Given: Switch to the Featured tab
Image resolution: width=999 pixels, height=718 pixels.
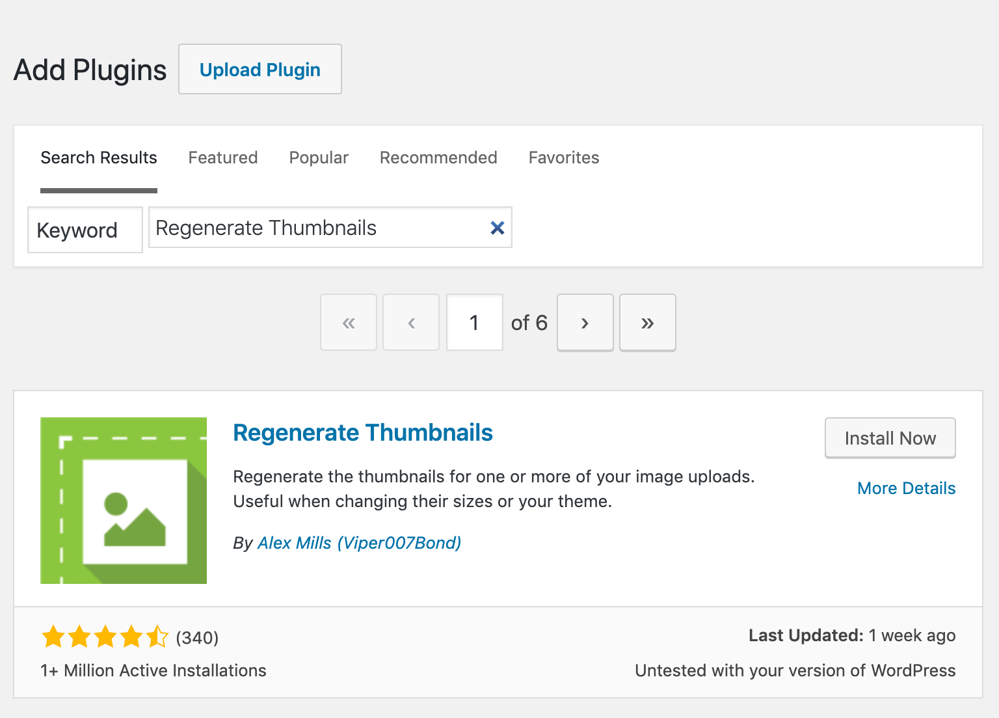Looking at the screenshot, I should pos(223,158).
